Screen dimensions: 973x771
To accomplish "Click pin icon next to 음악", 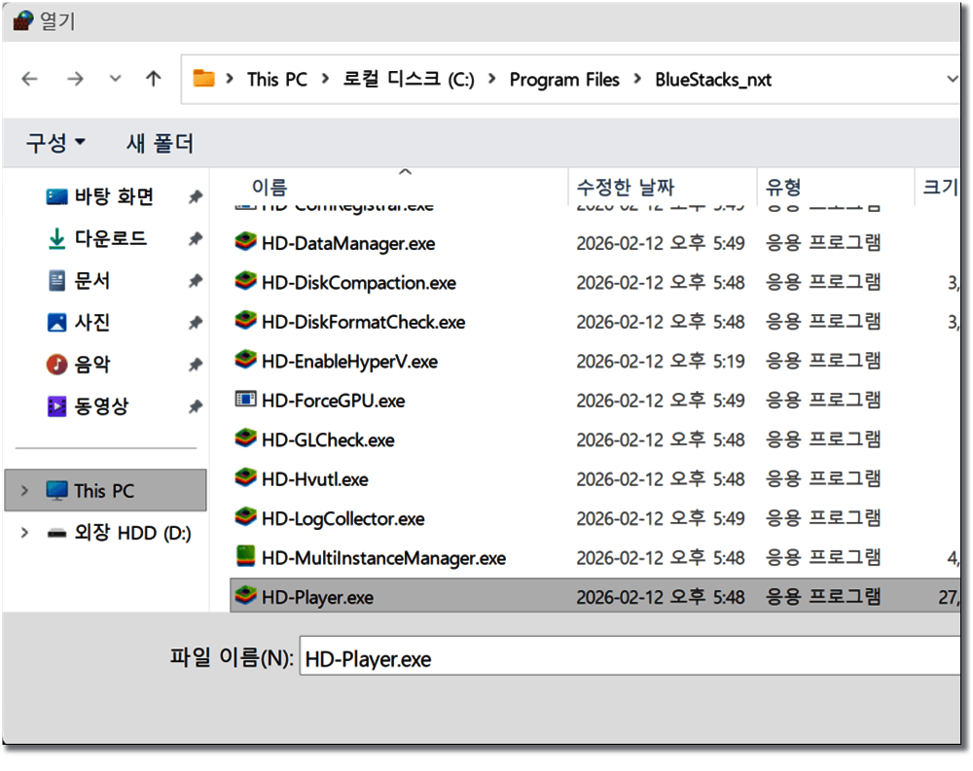I will (196, 365).
